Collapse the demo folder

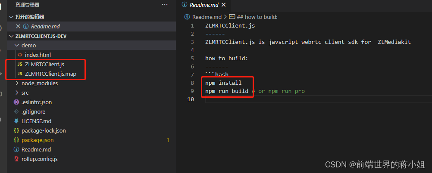coord(17,45)
